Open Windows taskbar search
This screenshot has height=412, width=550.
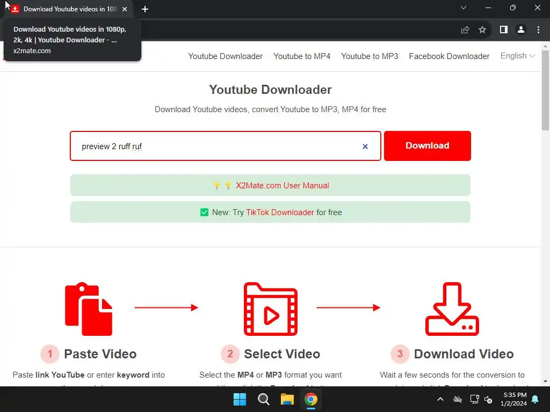click(x=263, y=399)
